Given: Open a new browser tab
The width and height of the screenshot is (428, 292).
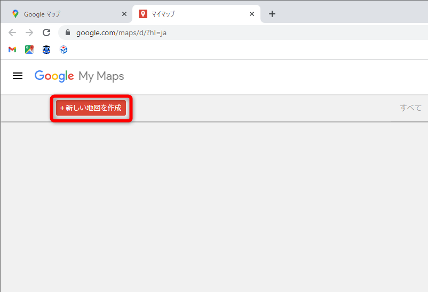Looking at the screenshot, I should (x=272, y=14).
